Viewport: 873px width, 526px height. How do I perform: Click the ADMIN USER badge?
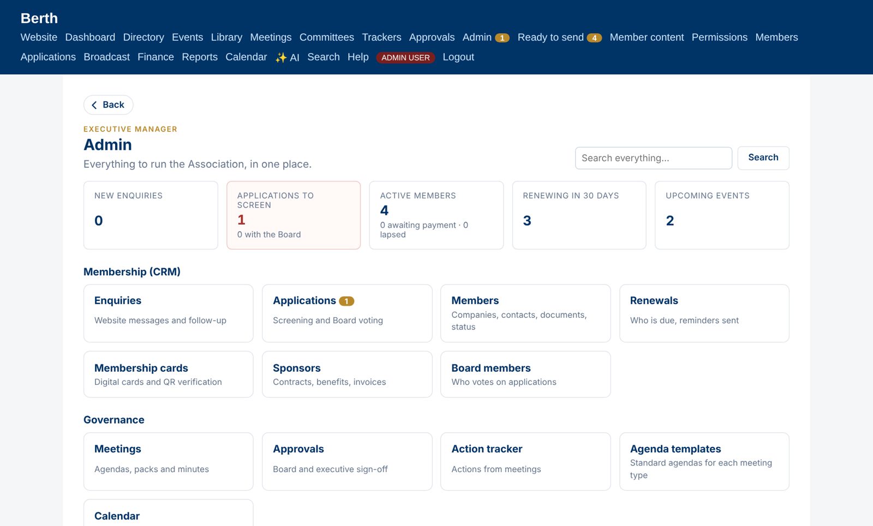coord(405,57)
